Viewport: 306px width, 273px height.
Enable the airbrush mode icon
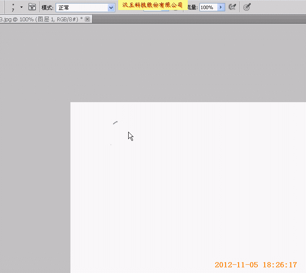pos(232,7)
